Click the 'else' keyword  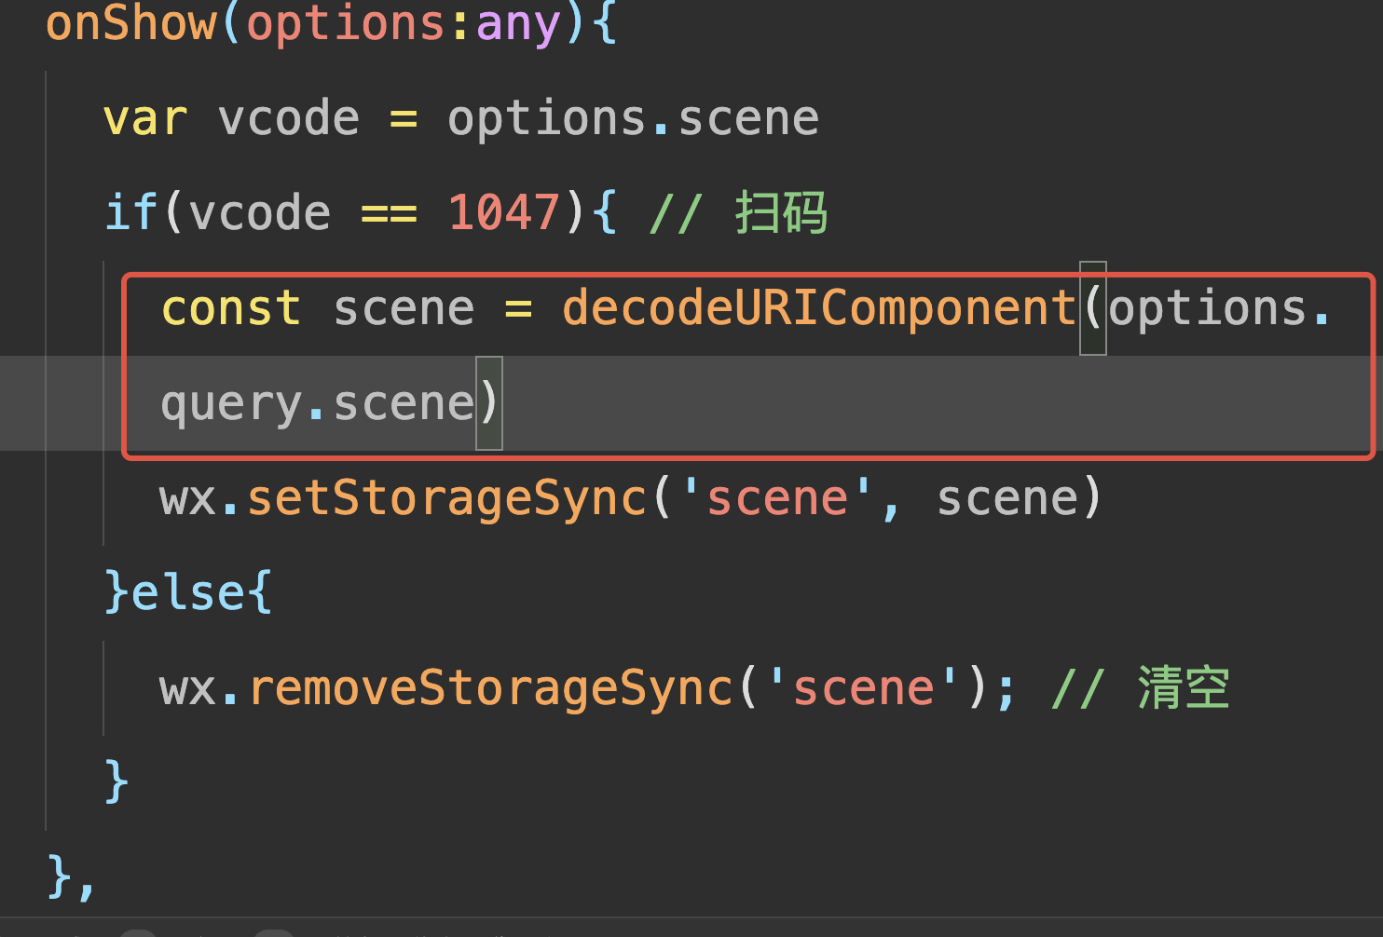[189, 593]
